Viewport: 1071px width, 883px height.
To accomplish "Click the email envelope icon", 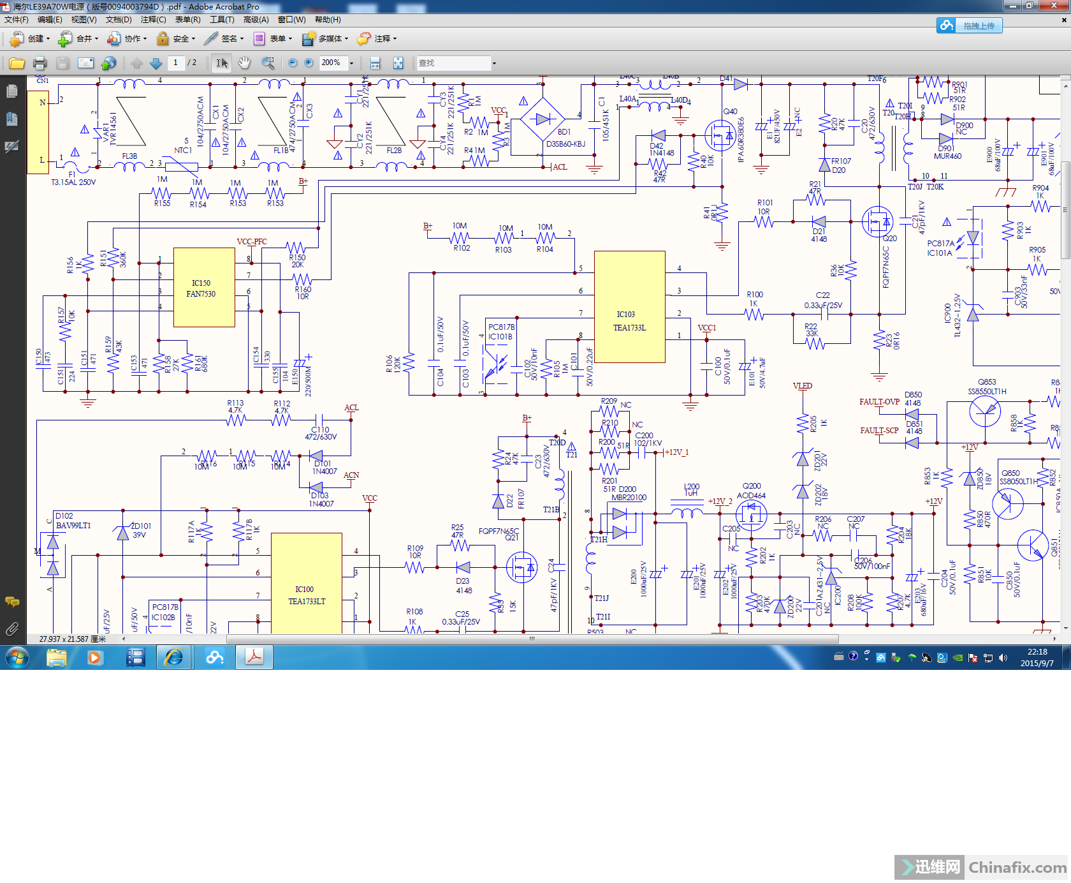I will [x=85, y=63].
